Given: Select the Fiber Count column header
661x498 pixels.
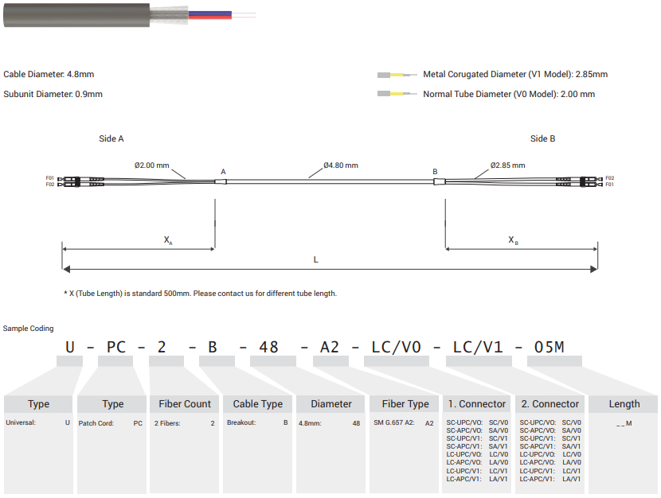Looking at the screenshot, I should [x=185, y=404].
